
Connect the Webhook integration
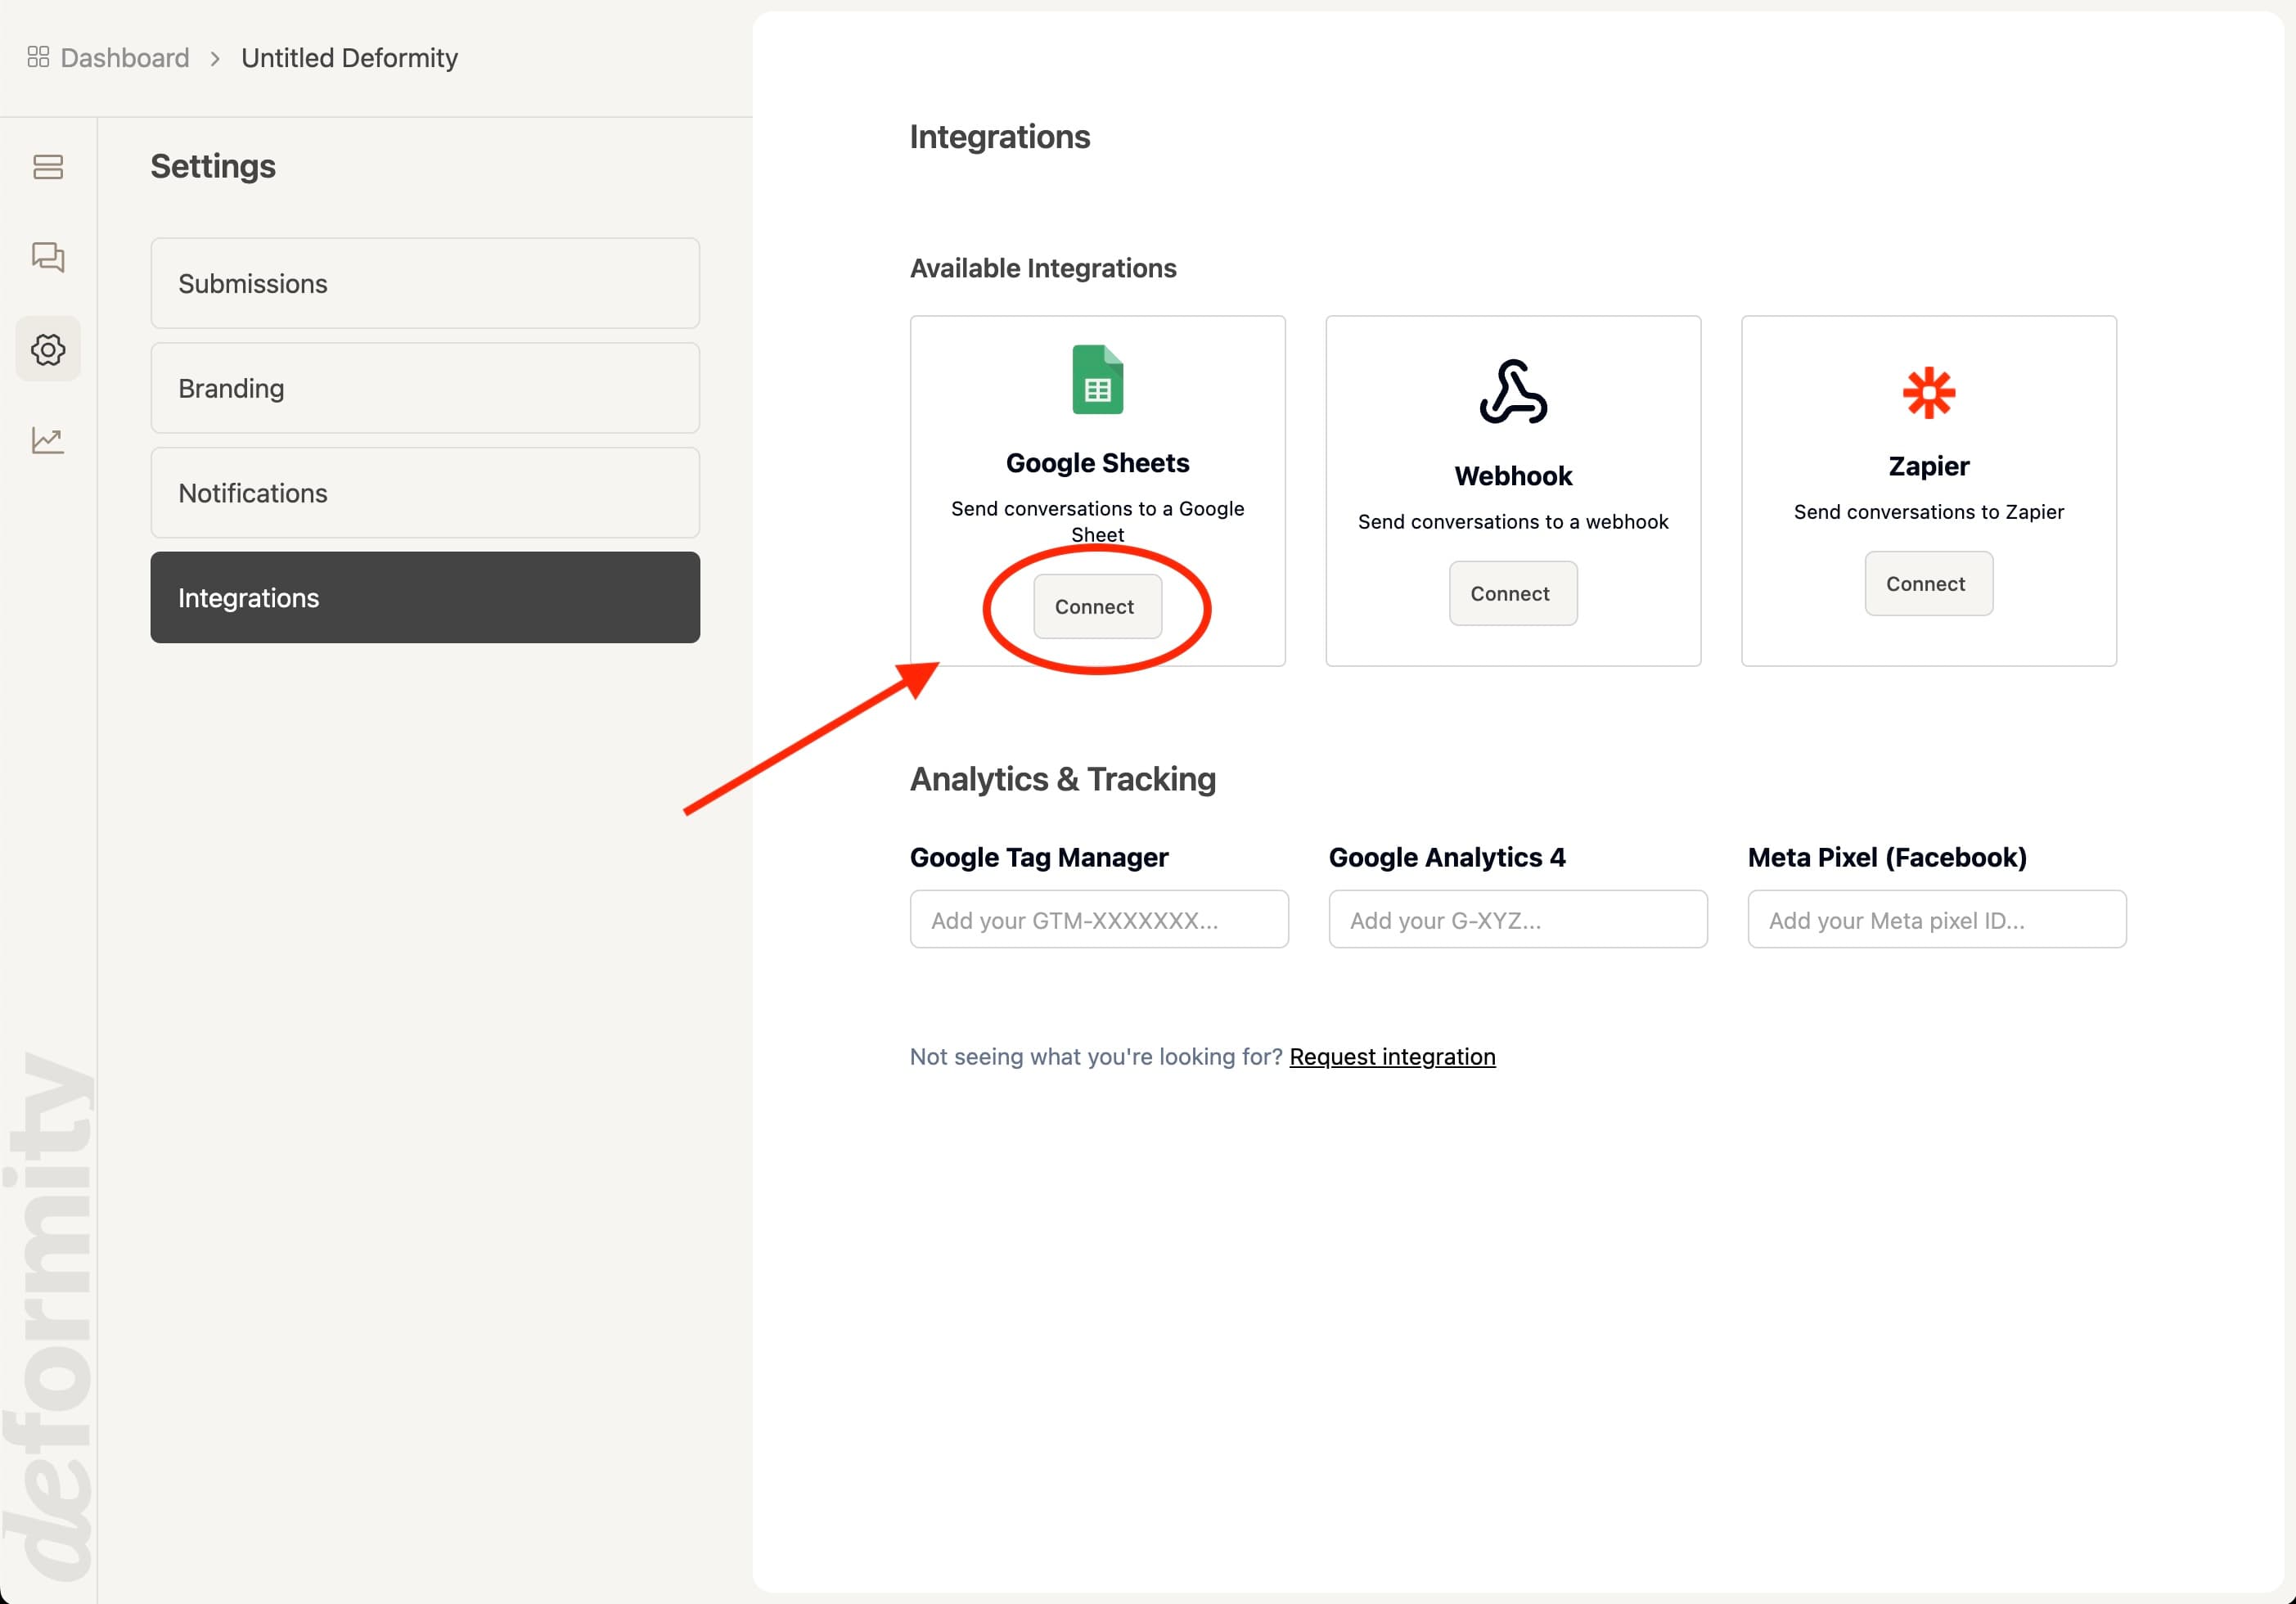pyautogui.click(x=1512, y=592)
